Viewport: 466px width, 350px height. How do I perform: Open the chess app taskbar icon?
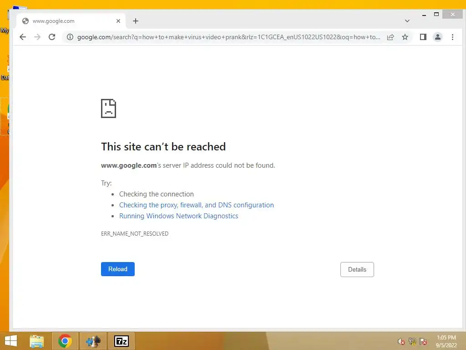point(93,341)
